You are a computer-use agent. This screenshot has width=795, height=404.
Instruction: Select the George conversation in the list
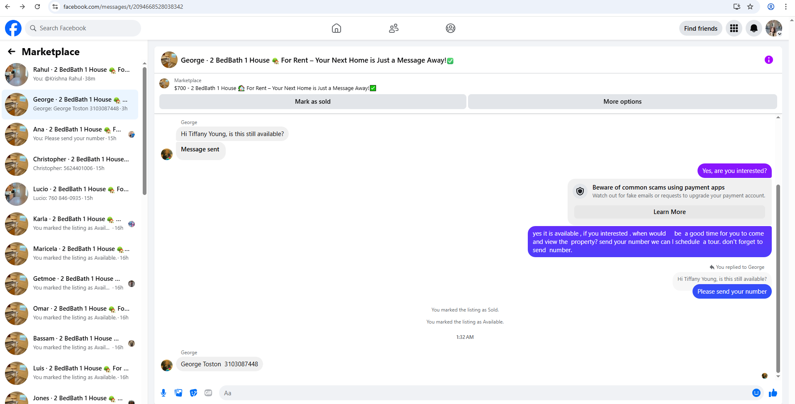point(70,105)
